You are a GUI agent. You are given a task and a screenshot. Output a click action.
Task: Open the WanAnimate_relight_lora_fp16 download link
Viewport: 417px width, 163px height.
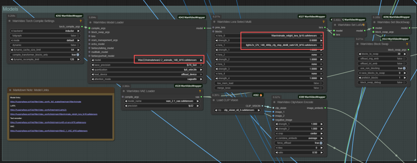click(x=54, y=115)
